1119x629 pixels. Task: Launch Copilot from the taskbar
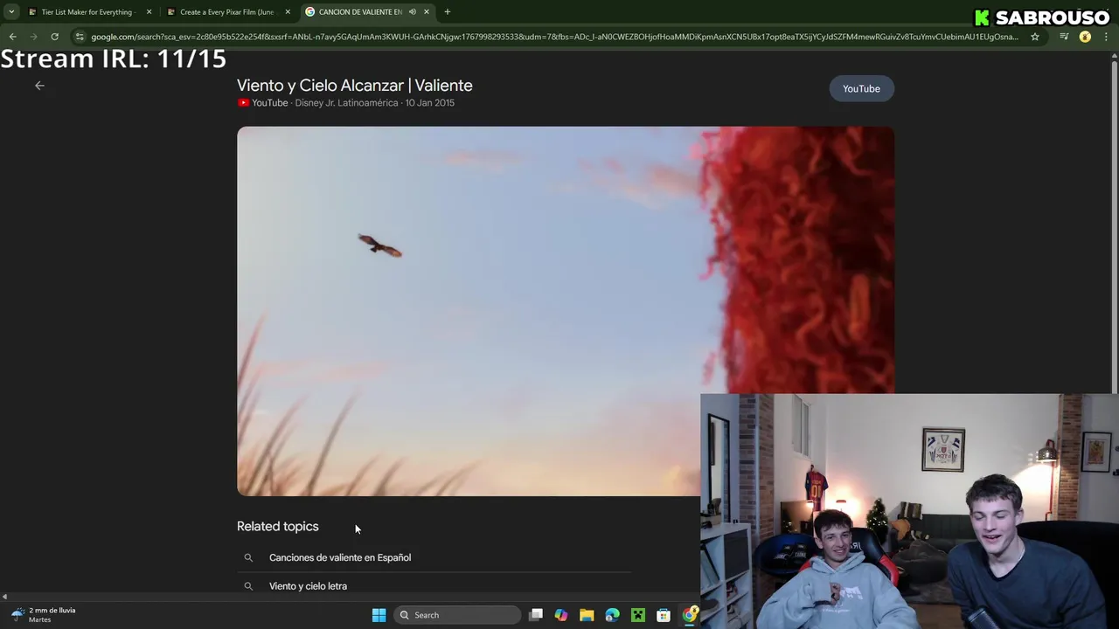pyautogui.click(x=561, y=615)
